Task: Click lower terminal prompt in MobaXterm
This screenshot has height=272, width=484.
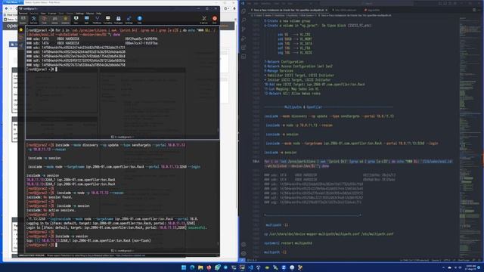Action: 41,245
